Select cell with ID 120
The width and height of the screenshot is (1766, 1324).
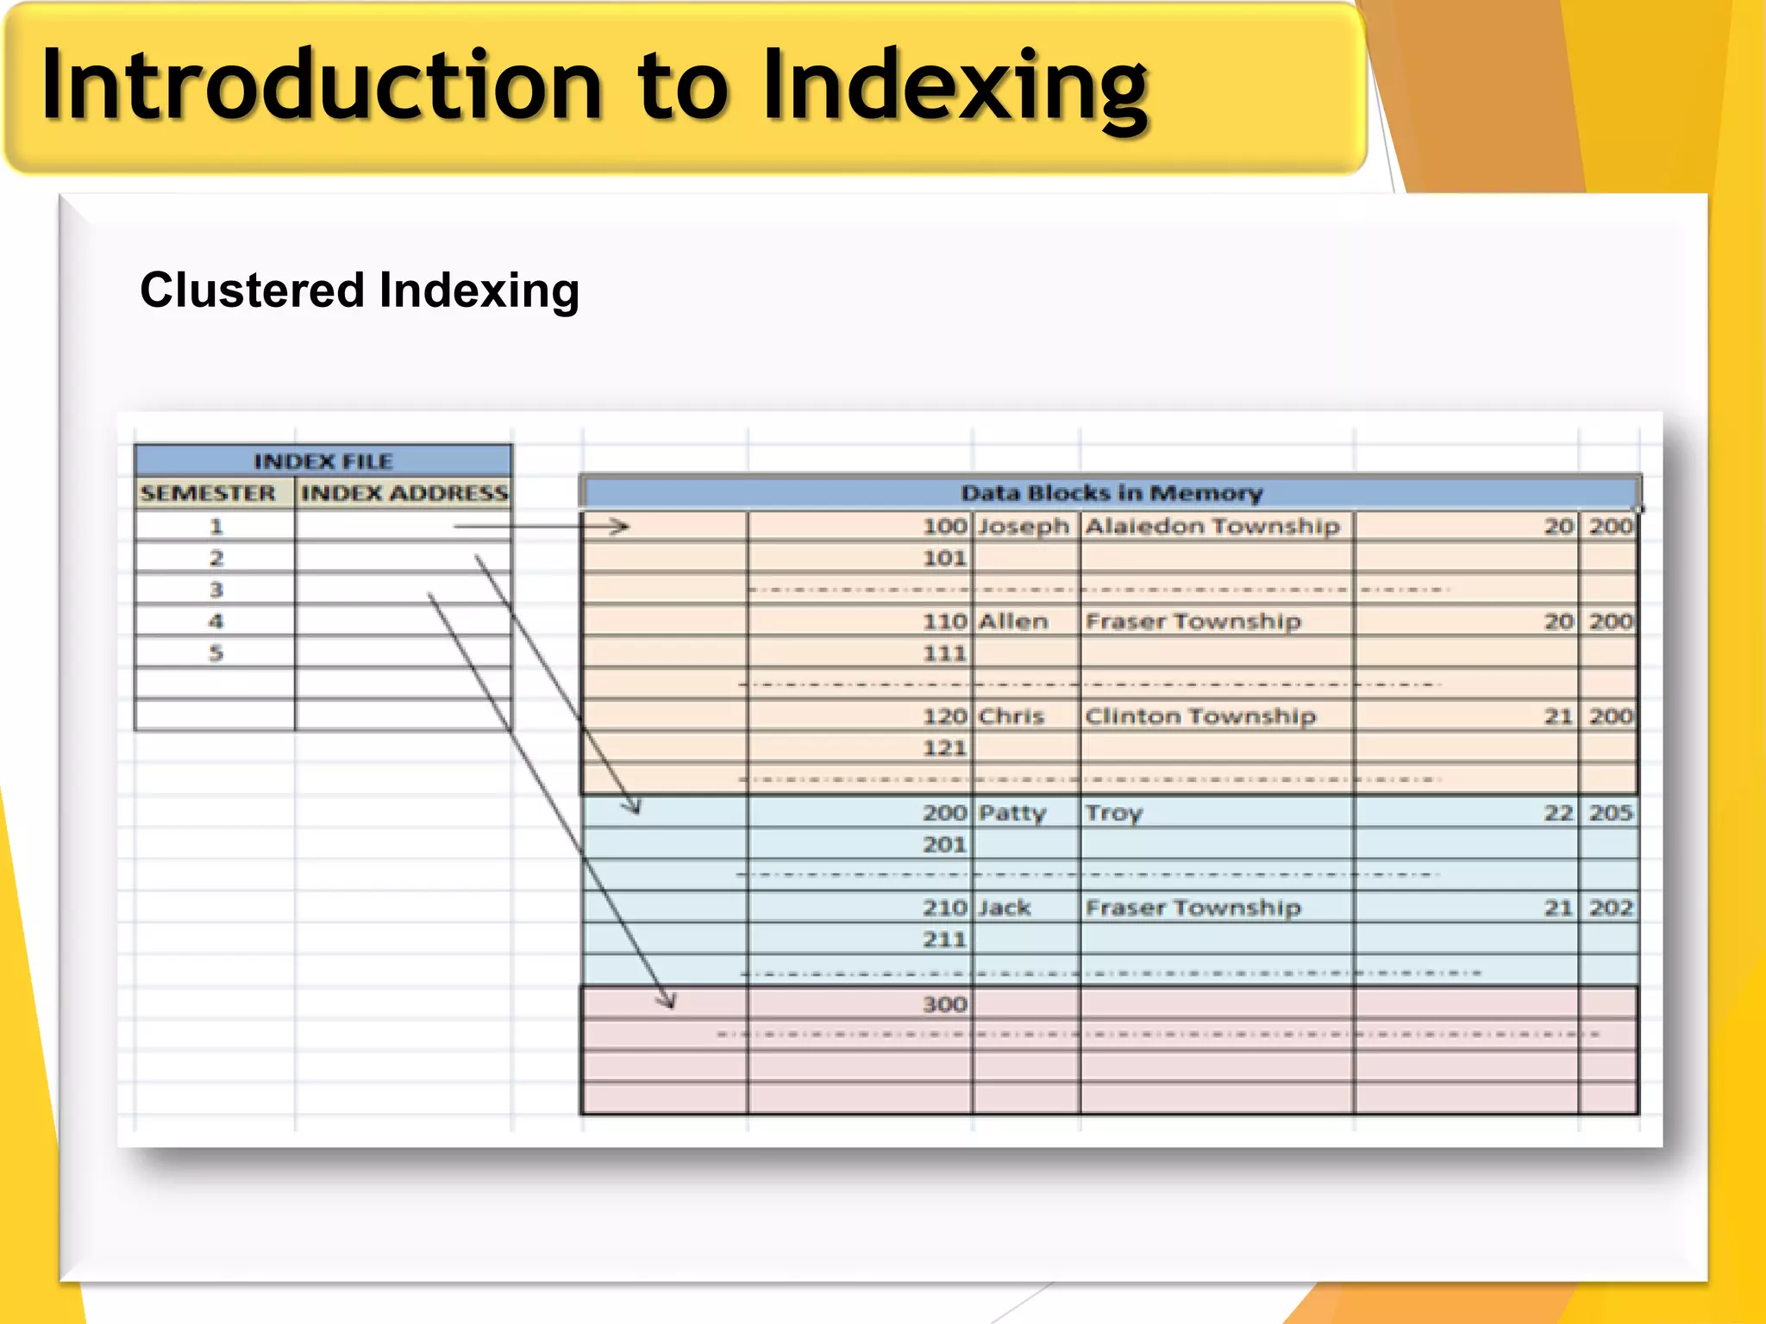pyautogui.click(x=861, y=716)
